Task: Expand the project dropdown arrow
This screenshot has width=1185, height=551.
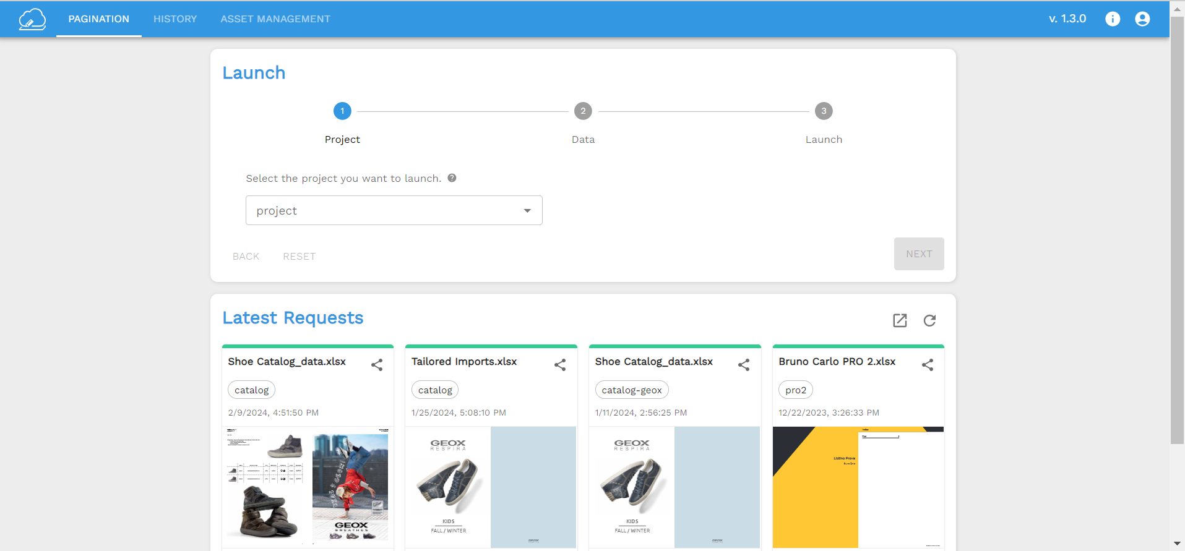Action: [527, 211]
